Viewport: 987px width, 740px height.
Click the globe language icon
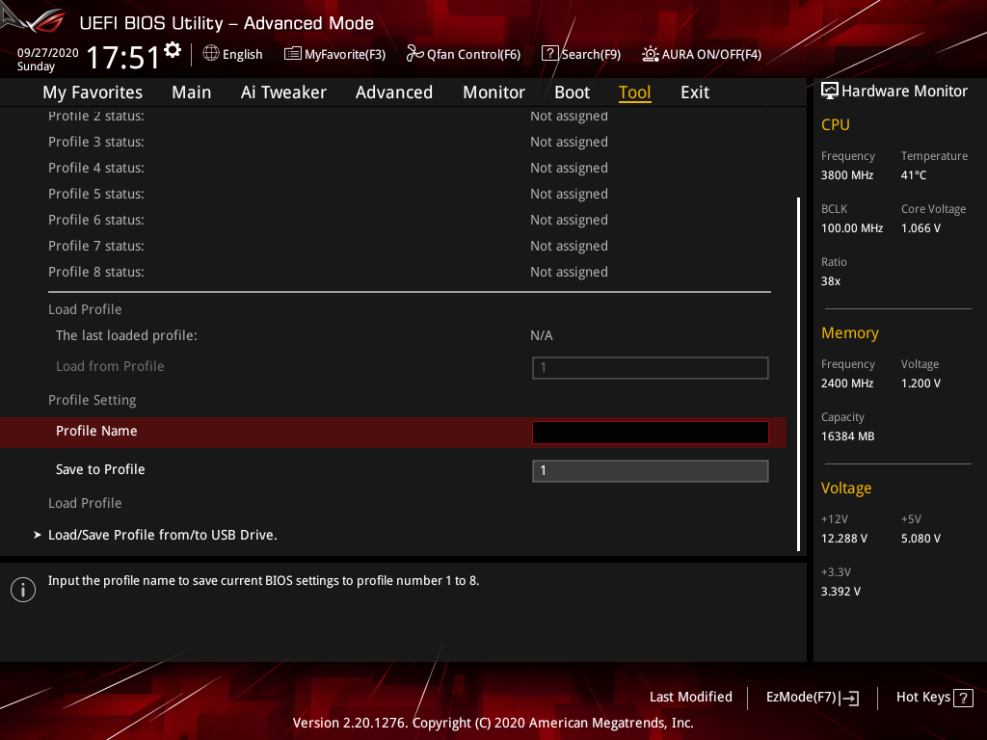point(211,54)
